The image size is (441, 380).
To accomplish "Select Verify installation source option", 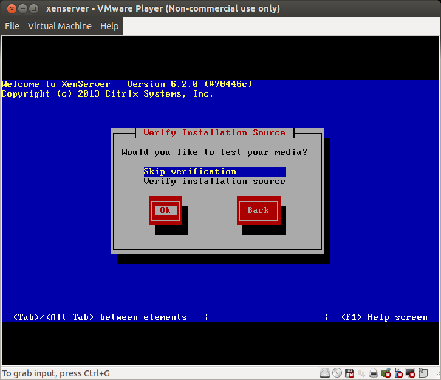I will [214, 182].
